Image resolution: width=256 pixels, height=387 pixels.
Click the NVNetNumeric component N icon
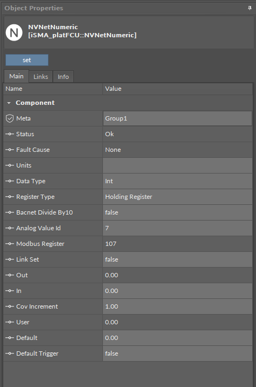[14, 32]
